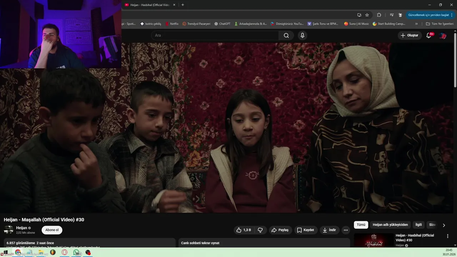Open the YouTube notifications bell
This screenshot has width=457, height=257.
click(429, 35)
